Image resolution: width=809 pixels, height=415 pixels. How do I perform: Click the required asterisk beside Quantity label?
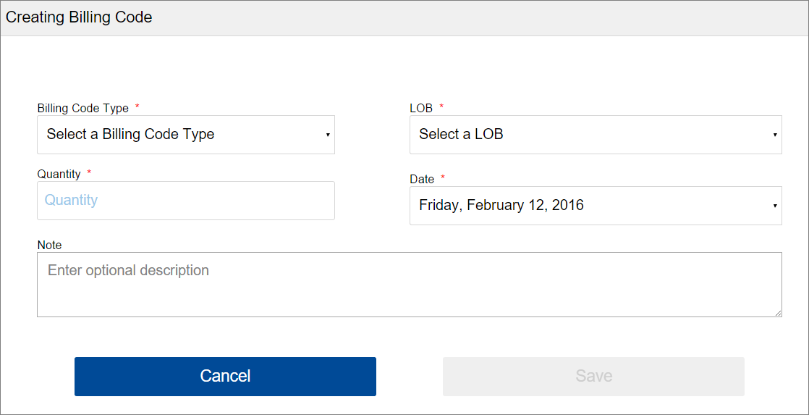pyautogui.click(x=89, y=173)
